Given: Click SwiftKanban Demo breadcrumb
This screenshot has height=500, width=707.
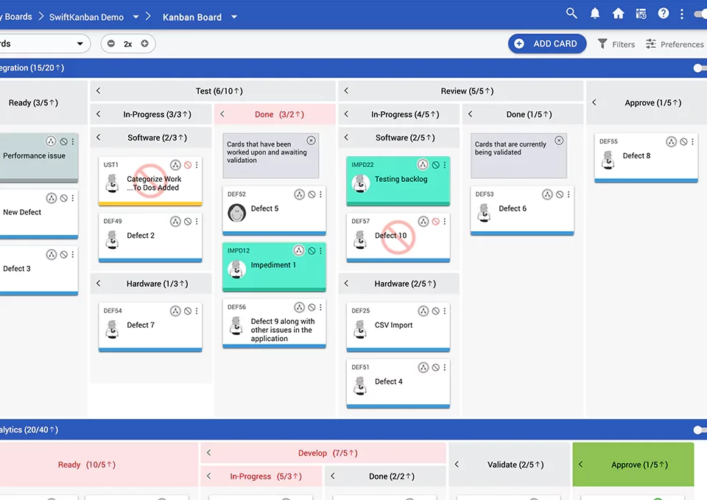Looking at the screenshot, I should pos(86,17).
